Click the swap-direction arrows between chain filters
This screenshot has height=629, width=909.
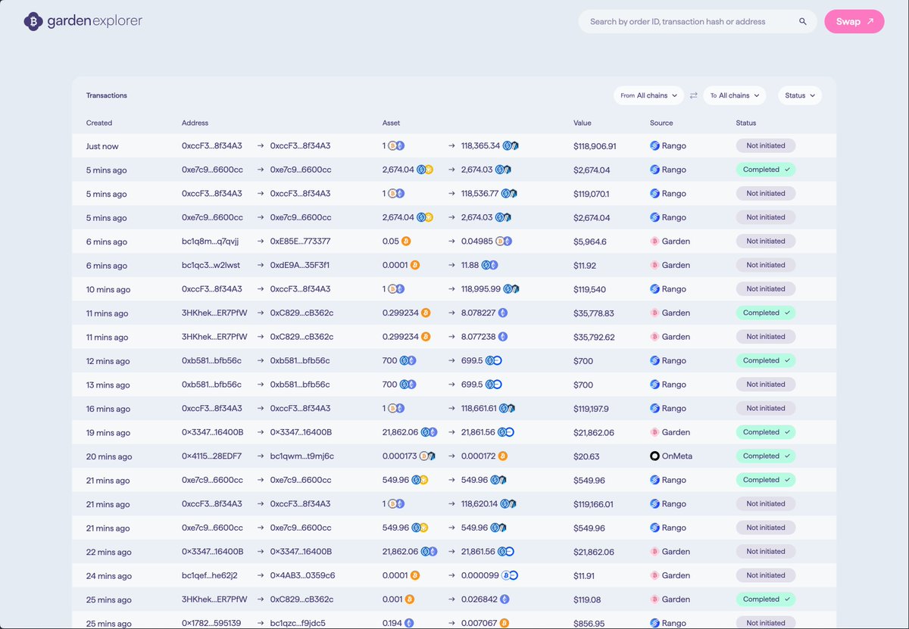pyautogui.click(x=693, y=95)
